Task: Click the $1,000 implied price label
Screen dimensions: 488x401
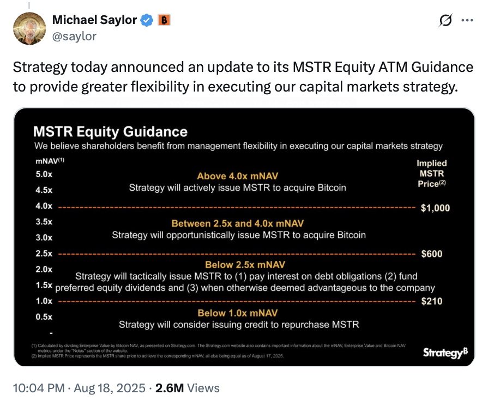Action: coord(435,208)
